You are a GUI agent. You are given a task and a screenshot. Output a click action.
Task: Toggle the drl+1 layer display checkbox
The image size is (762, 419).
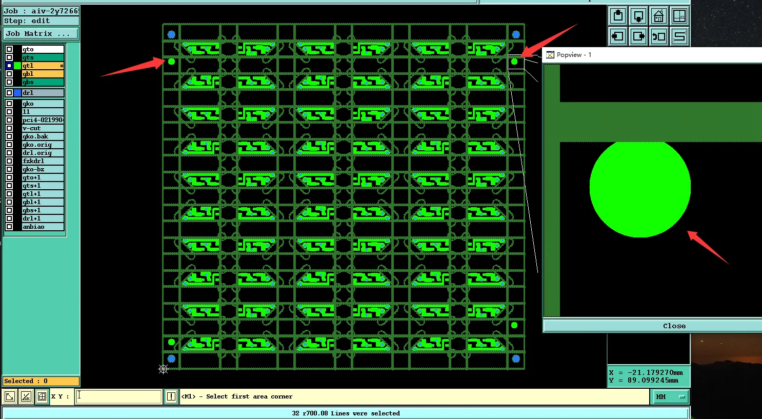coord(9,218)
